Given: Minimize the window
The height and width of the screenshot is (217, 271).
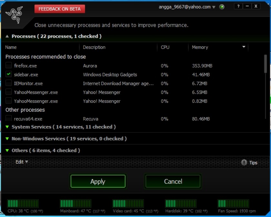Looking at the screenshot, I should 247,6.
